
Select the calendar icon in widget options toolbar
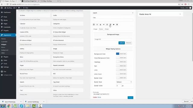point(110,25)
